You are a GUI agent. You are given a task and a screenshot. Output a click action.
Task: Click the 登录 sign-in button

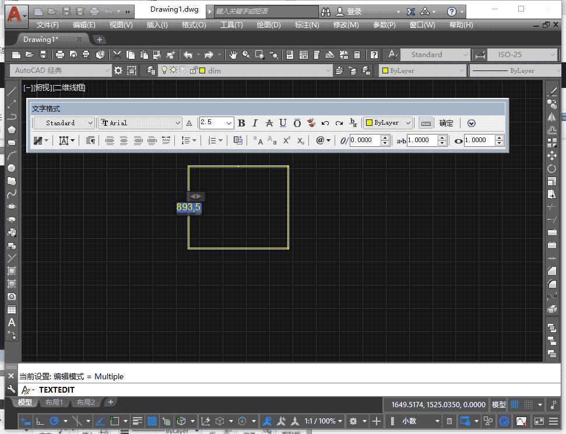[x=349, y=12]
